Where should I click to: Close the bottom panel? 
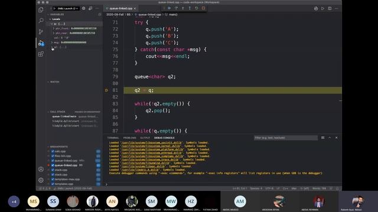tap(337, 138)
